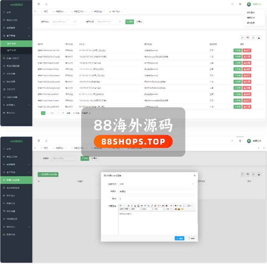The image size is (267, 264).
Task: Open the reply method dropdown in the dialog
Action: click(x=156, y=184)
